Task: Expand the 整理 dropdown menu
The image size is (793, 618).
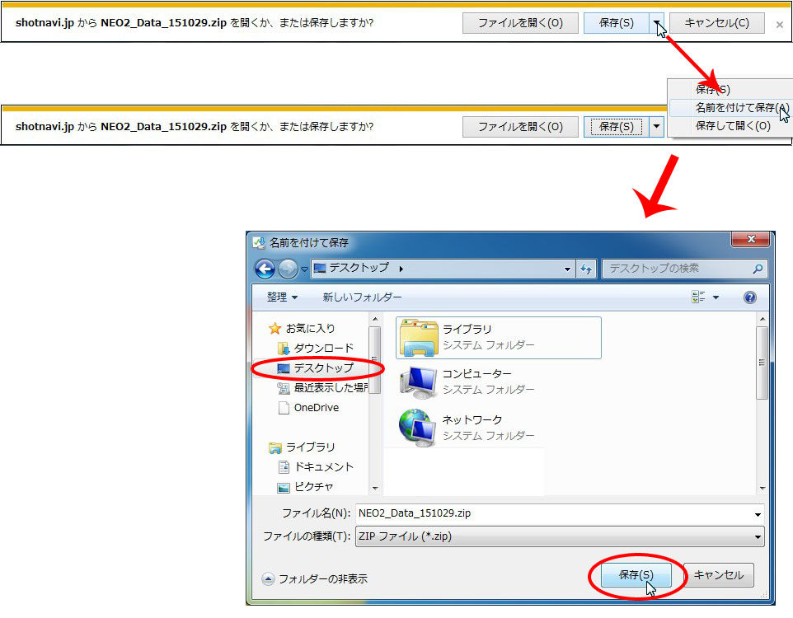Action: (282, 297)
